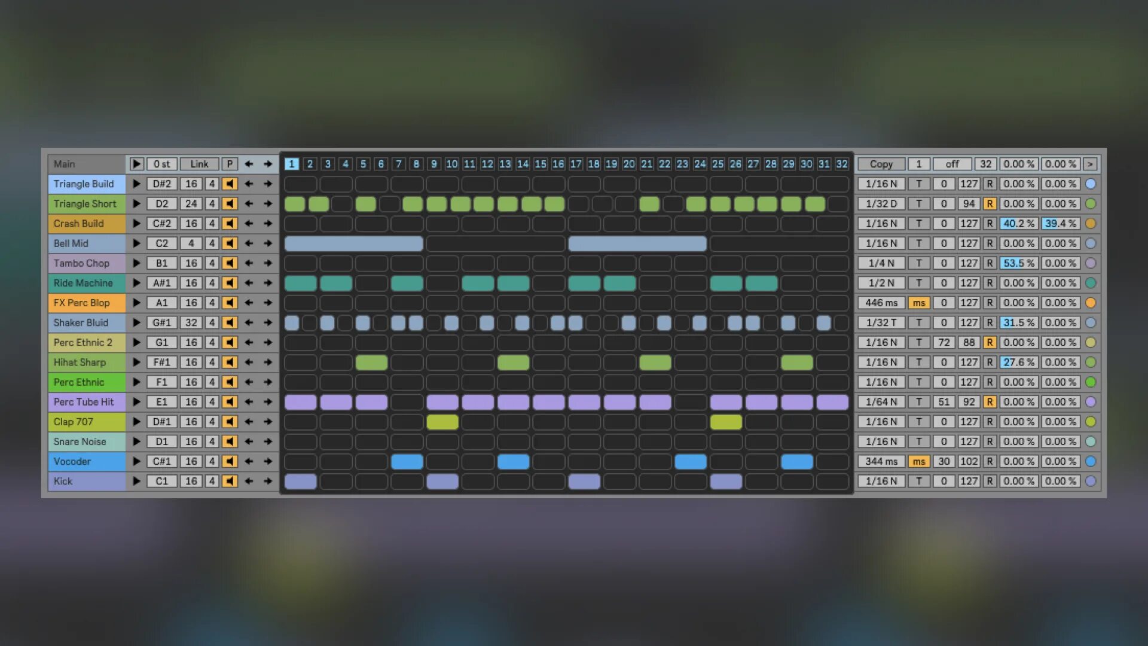
Task: Shift Ride Machine pattern right arrow
Action: tap(268, 283)
